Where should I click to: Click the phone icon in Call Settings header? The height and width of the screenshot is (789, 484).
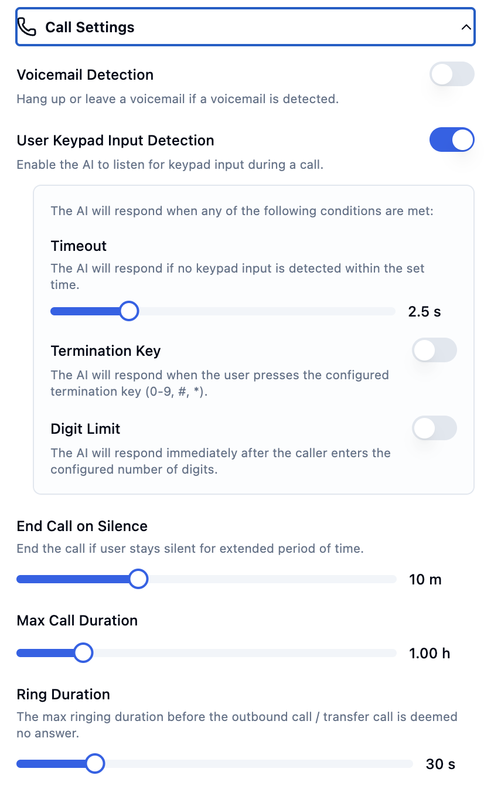tap(26, 26)
